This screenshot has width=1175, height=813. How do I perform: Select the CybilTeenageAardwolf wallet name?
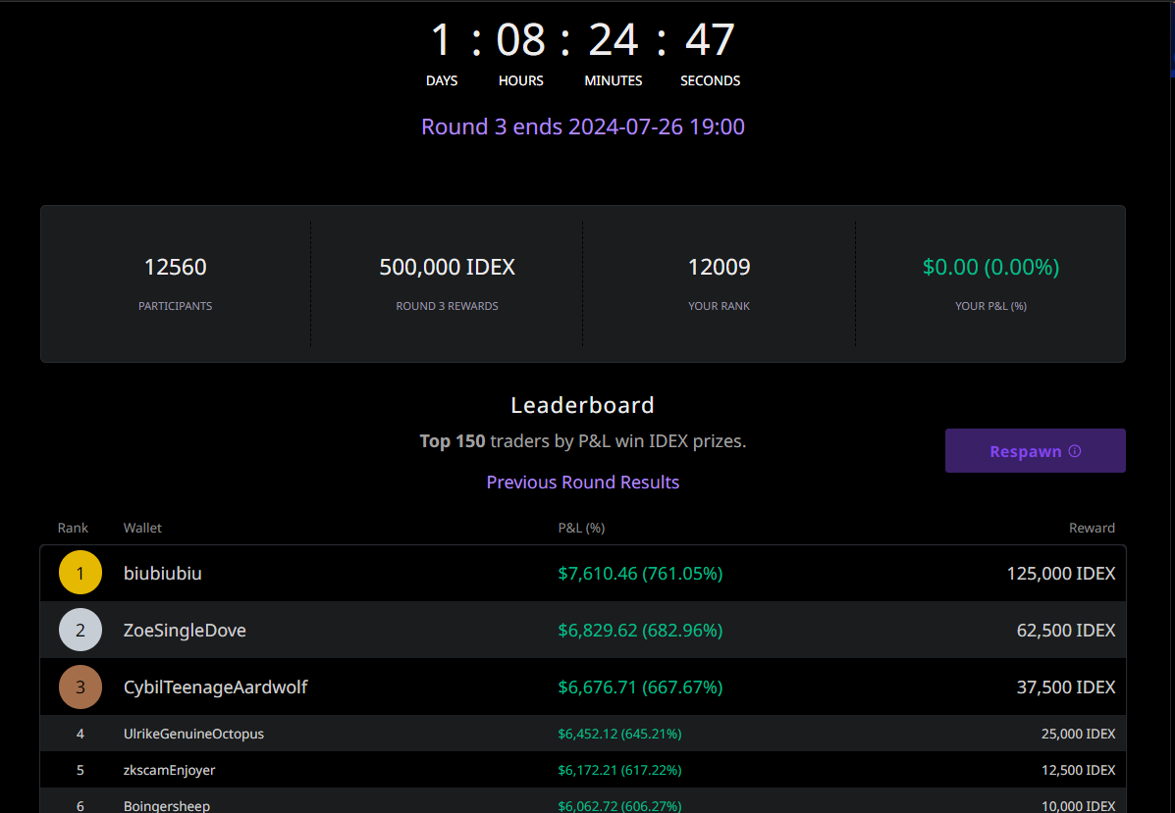point(215,687)
